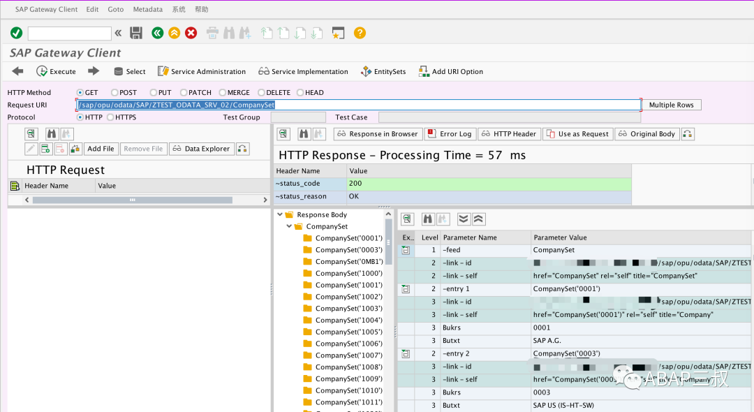
Task: Click the orange Exit up-arrow icon
Action: tap(174, 33)
